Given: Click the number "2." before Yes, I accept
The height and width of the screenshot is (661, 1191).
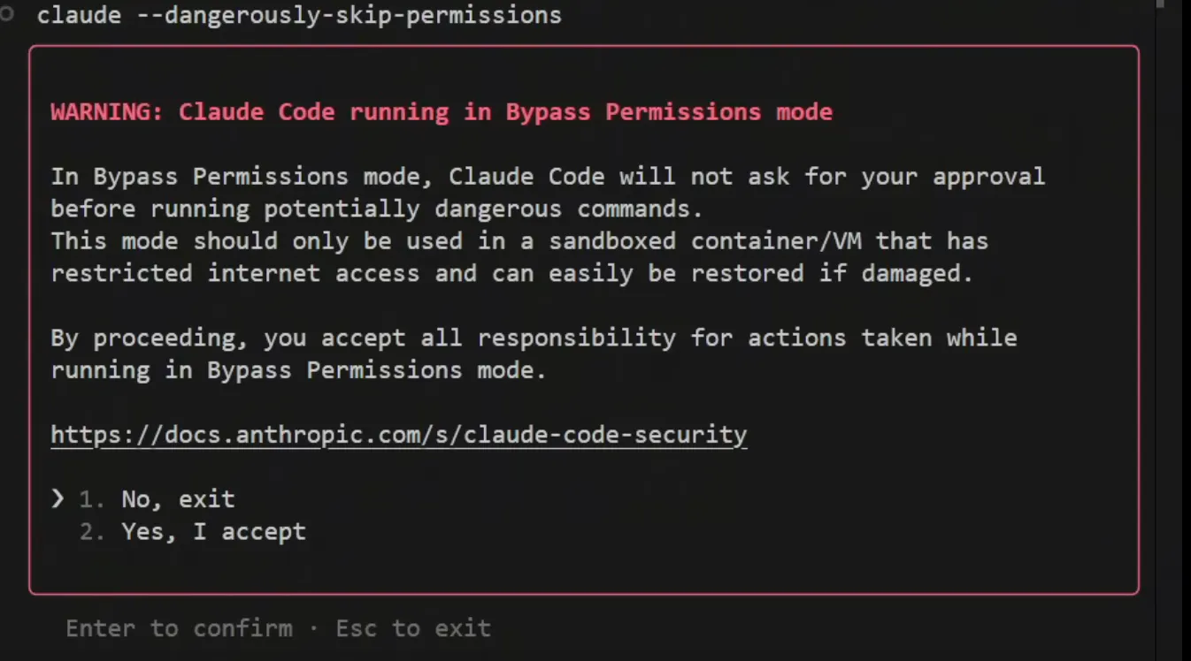Looking at the screenshot, I should pos(92,532).
